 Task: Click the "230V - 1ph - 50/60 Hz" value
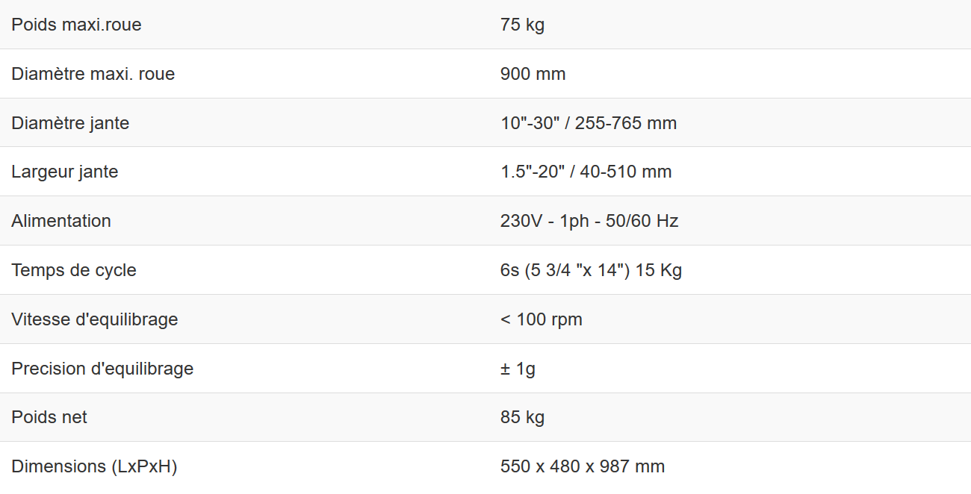click(589, 221)
